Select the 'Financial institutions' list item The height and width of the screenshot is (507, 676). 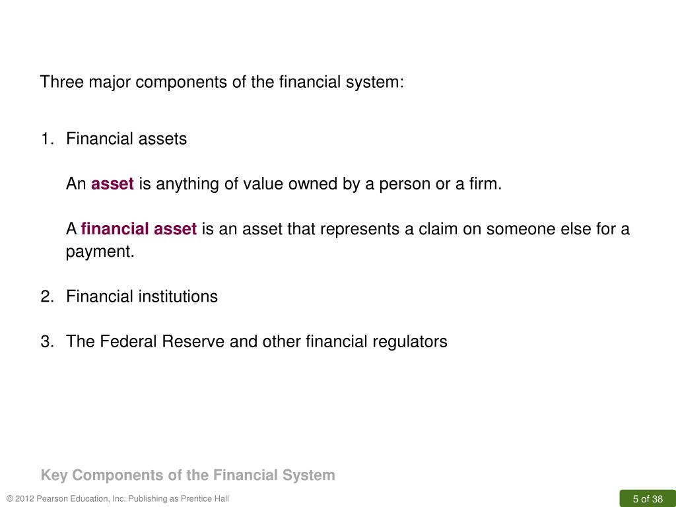tap(142, 296)
